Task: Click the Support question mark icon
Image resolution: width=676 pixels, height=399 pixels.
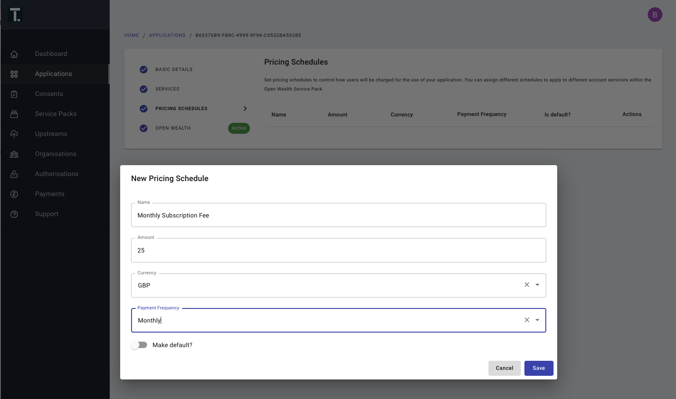Action: [x=14, y=214]
